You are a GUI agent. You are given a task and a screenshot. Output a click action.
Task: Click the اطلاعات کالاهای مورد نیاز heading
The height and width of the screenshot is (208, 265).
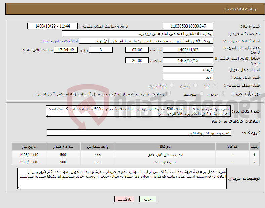[235, 121]
